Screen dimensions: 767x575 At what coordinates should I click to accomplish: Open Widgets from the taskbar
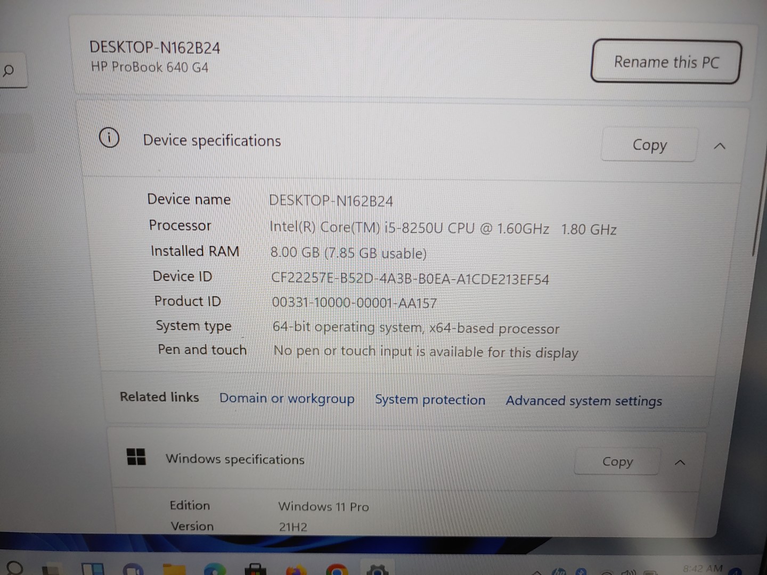click(x=92, y=569)
